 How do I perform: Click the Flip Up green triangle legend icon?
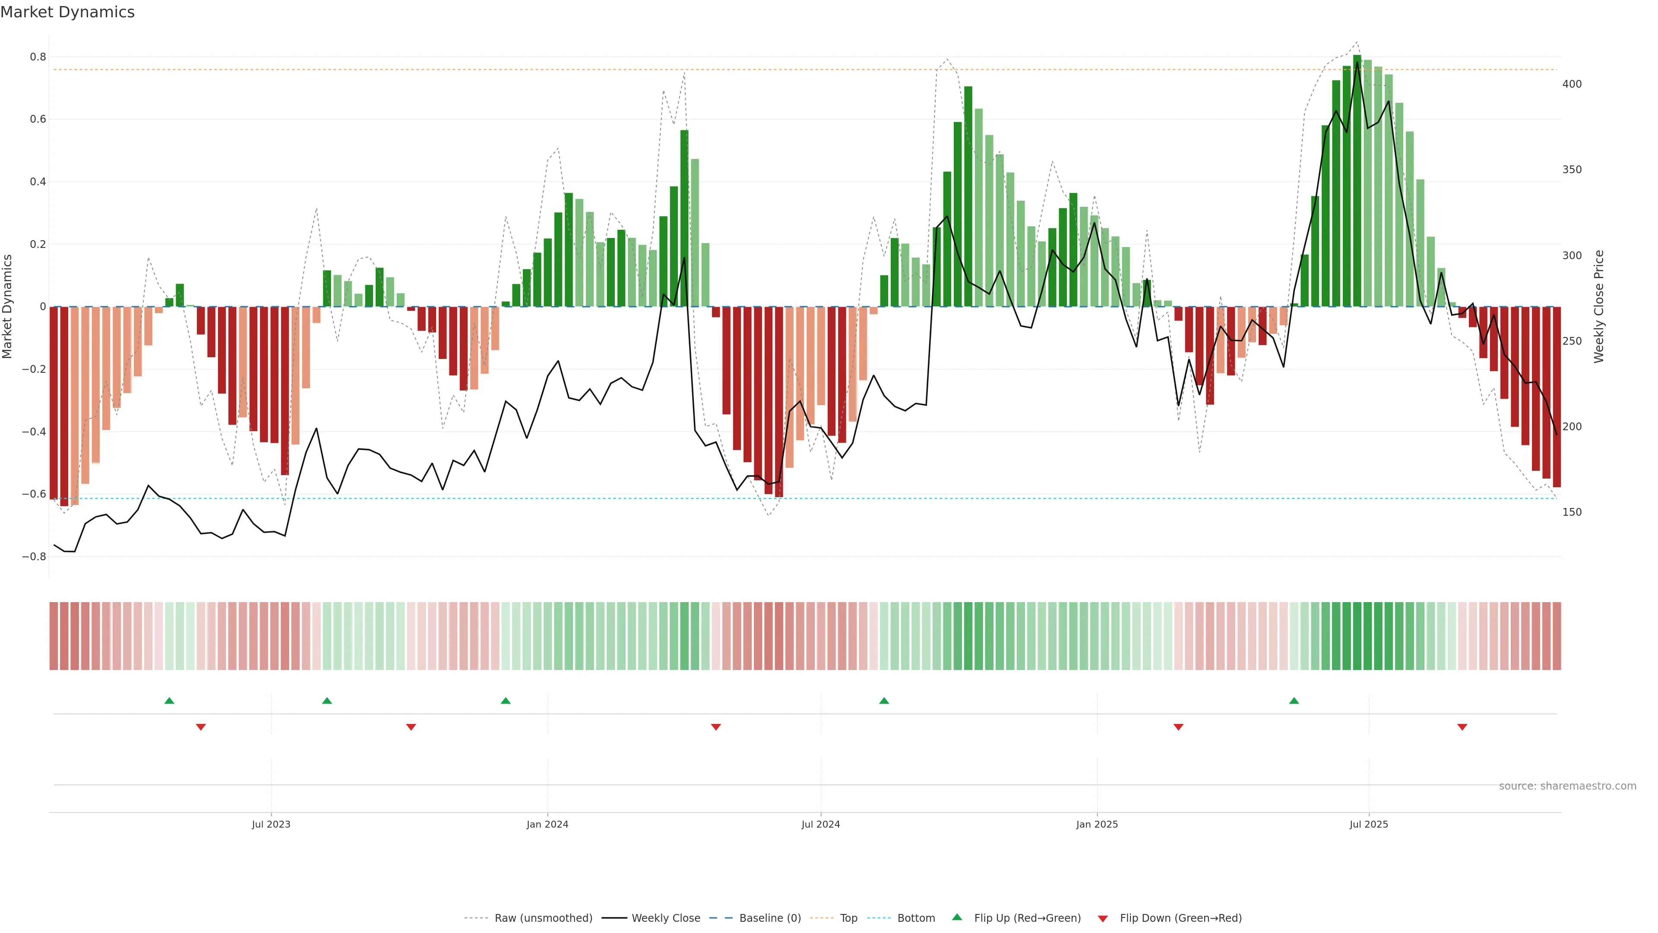click(x=957, y=917)
